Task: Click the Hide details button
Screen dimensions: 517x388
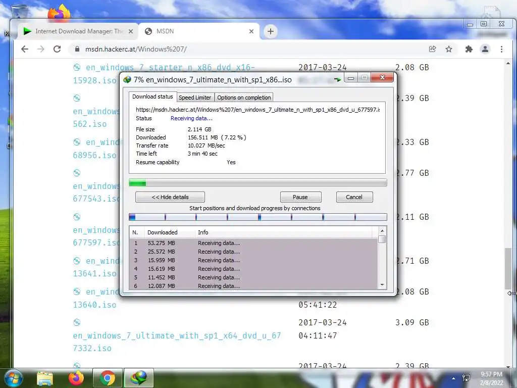Action: (x=170, y=197)
